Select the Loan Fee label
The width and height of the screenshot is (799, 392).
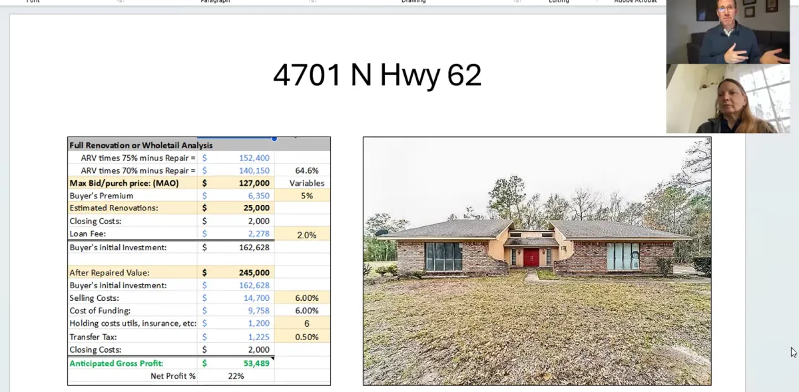tap(87, 234)
